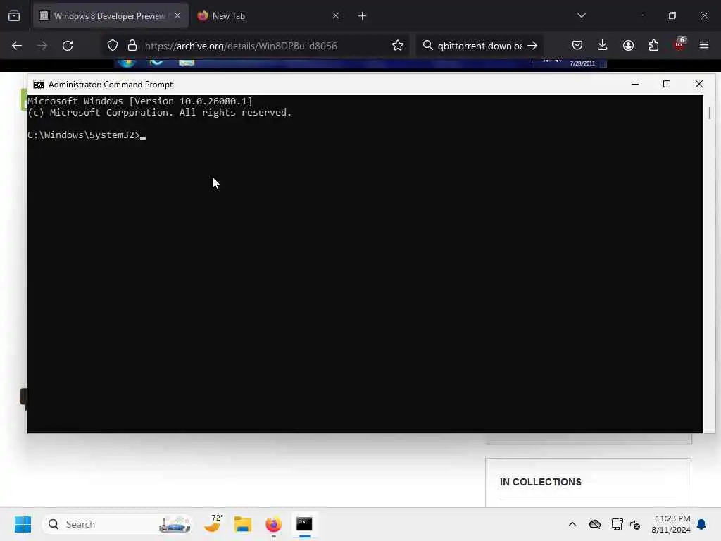Open the tracking protection shield icon

tap(113, 45)
